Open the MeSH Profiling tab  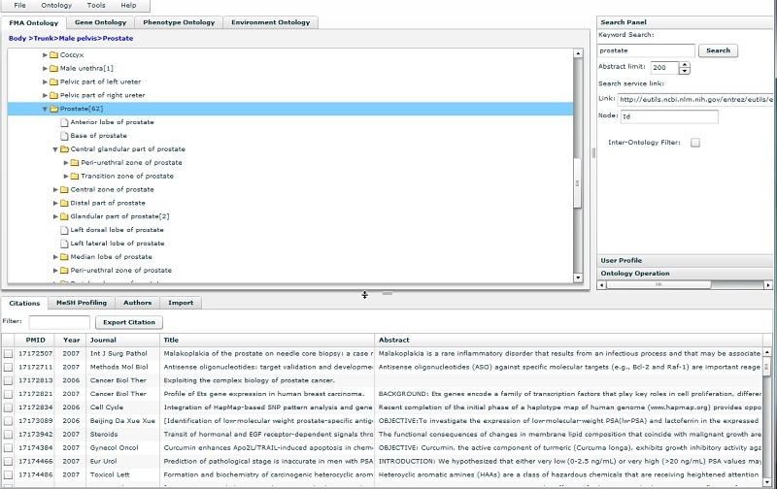click(82, 303)
